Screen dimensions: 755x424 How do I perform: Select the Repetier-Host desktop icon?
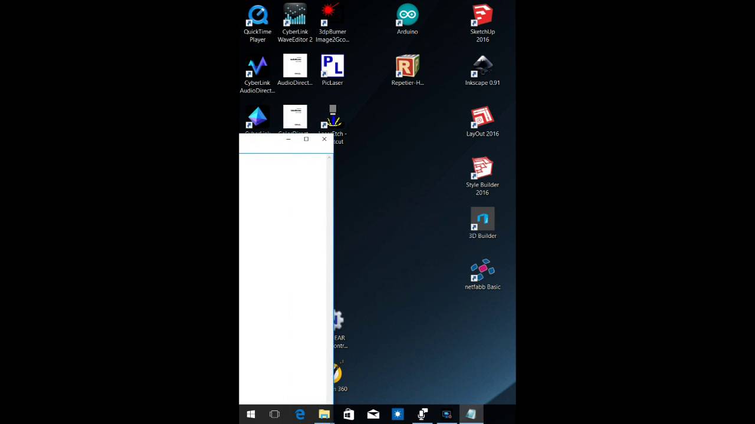[408, 71]
